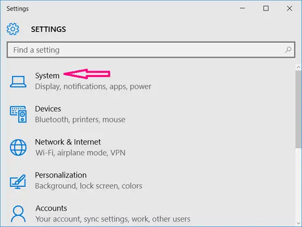Click the System laptop icon
The width and height of the screenshot is (302, 227).
pyautogui.click(x=18, y=81)
